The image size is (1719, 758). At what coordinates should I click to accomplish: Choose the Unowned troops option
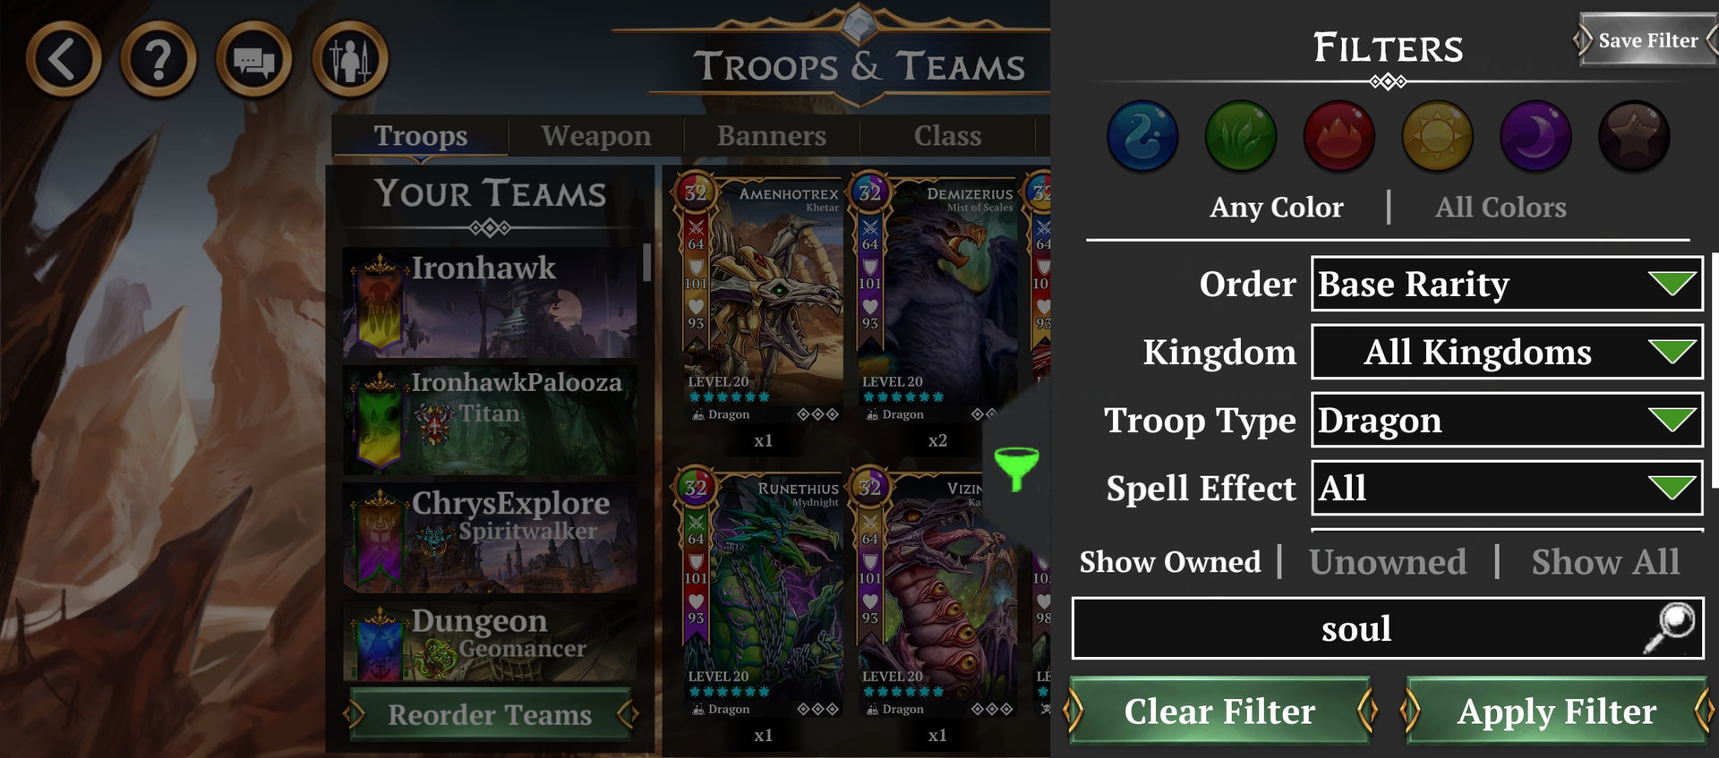tap(1388, 562)
